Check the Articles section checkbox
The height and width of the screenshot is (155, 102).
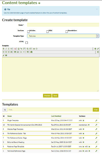(28, 32)
